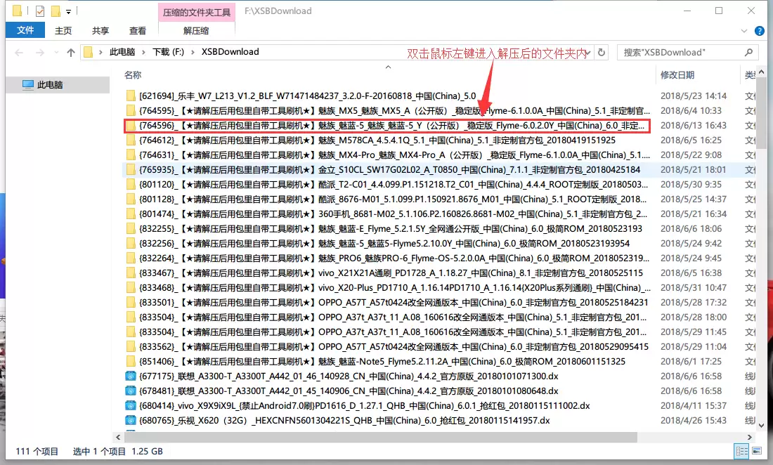
Task: Open the 文件 menu
Action: click(x=25, y=30)
